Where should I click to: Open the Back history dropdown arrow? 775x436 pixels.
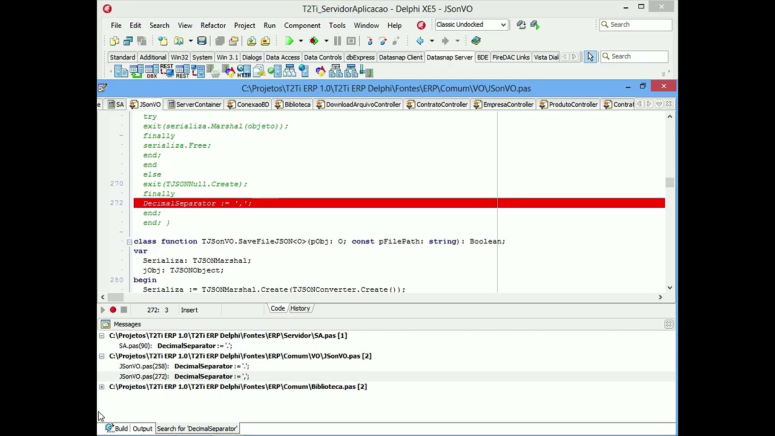432,41
